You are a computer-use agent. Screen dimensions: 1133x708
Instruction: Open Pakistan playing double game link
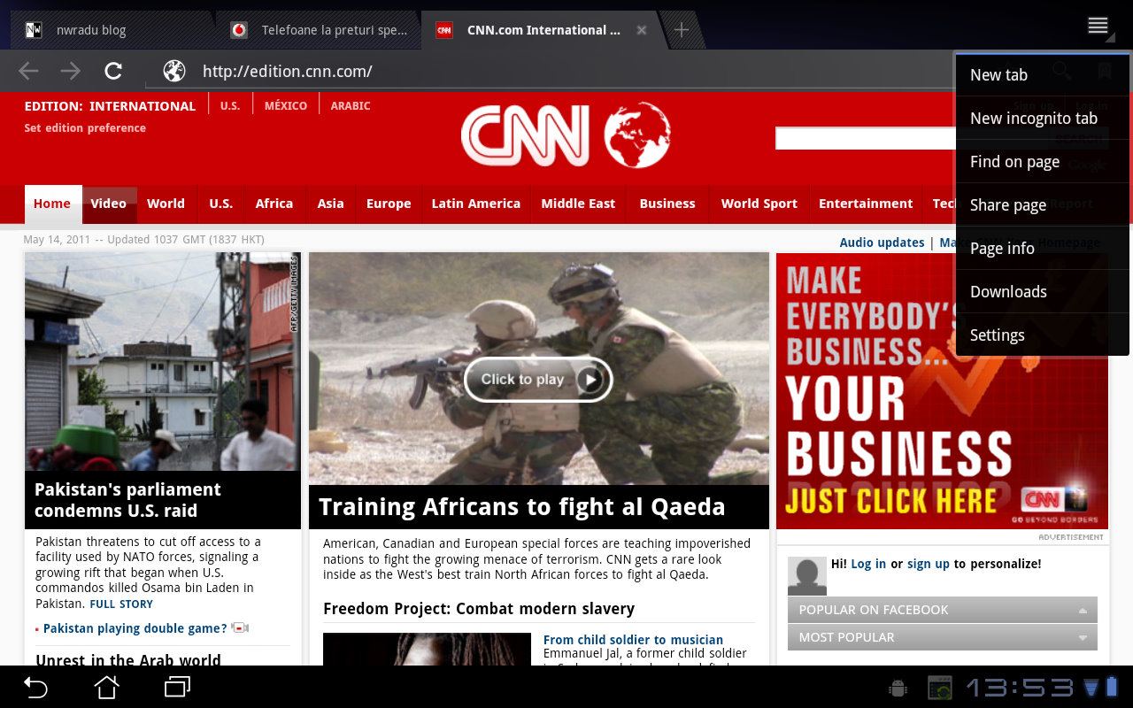pos(135,628)
